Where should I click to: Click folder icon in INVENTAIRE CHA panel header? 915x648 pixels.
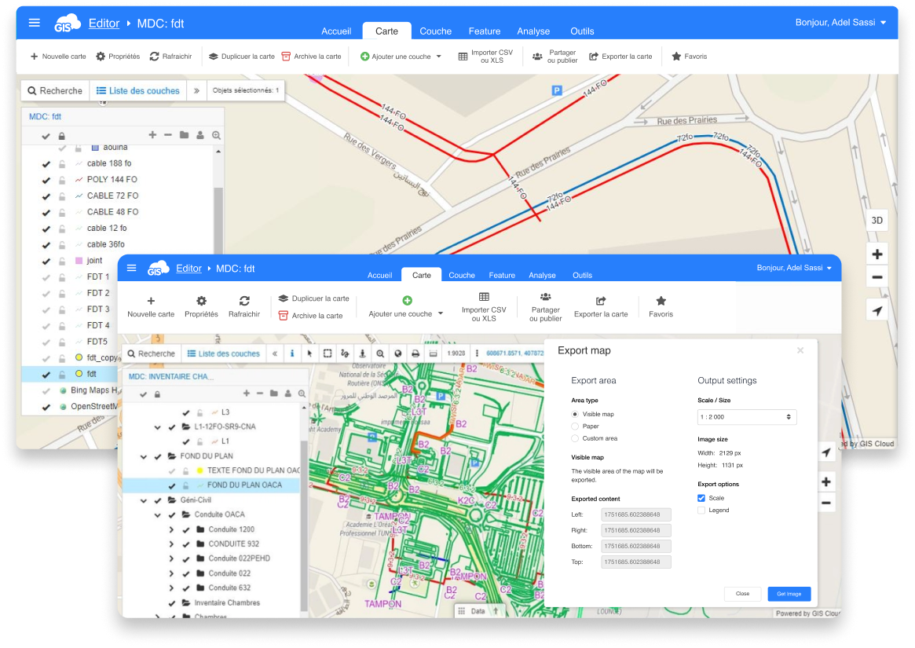pos(273,394)
